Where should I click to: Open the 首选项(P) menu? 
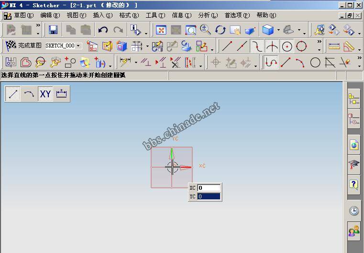(x=237, y=15)
